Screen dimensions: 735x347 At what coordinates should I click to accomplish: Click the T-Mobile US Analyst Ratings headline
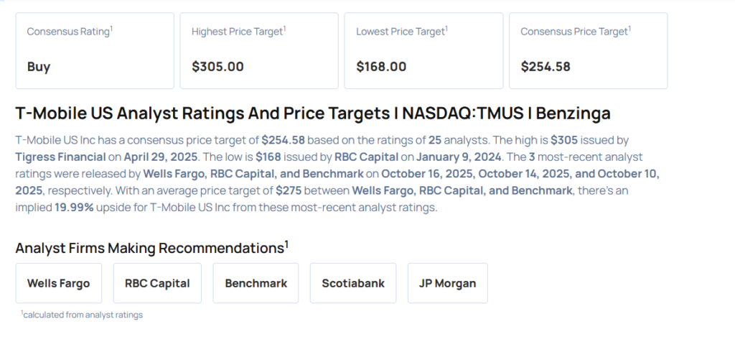tap(313, 114)
